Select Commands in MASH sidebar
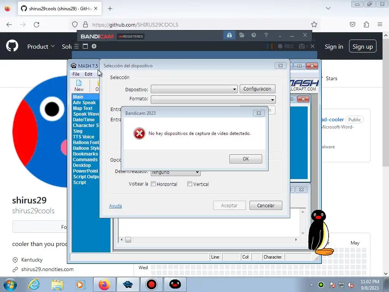The height and width of the screenshot is (292, 389). point(85,160)
